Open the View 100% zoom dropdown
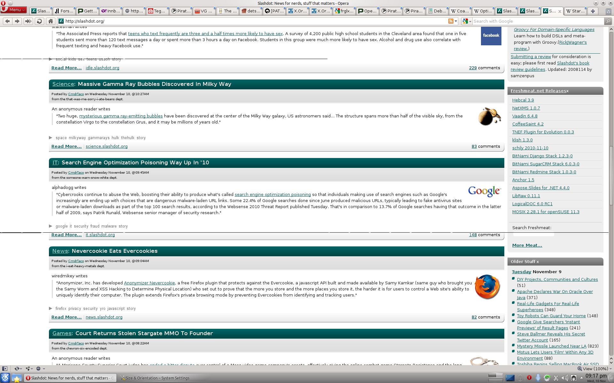This screenshot has width=614, height=383. (x=595, y=369)
